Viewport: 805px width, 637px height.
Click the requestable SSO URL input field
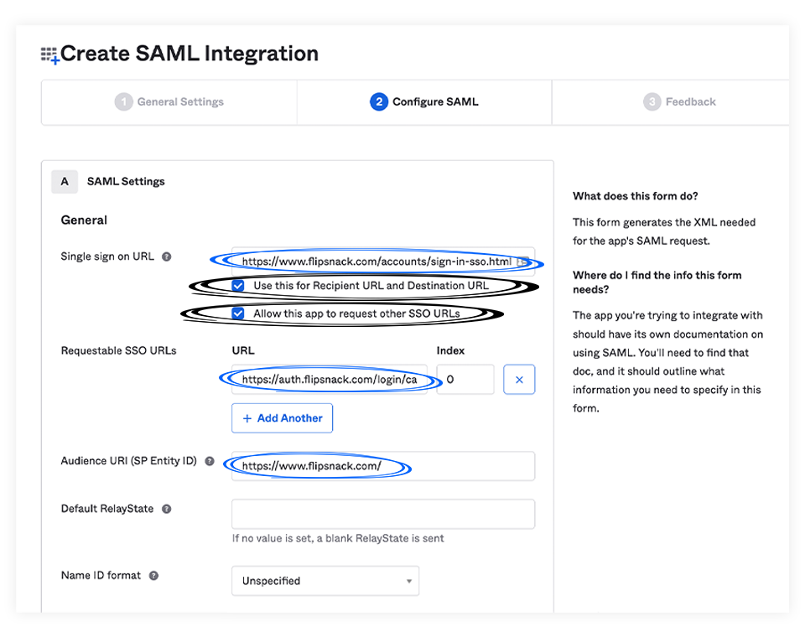329,380
